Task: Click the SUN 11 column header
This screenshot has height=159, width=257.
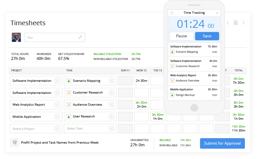Action: point(125,70)
